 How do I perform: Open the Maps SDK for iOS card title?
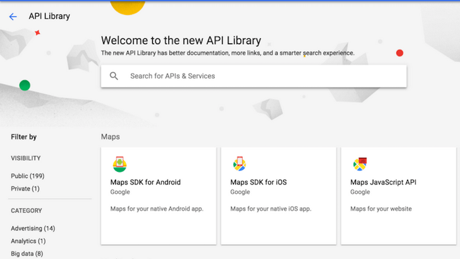click(x=258, y=182)
